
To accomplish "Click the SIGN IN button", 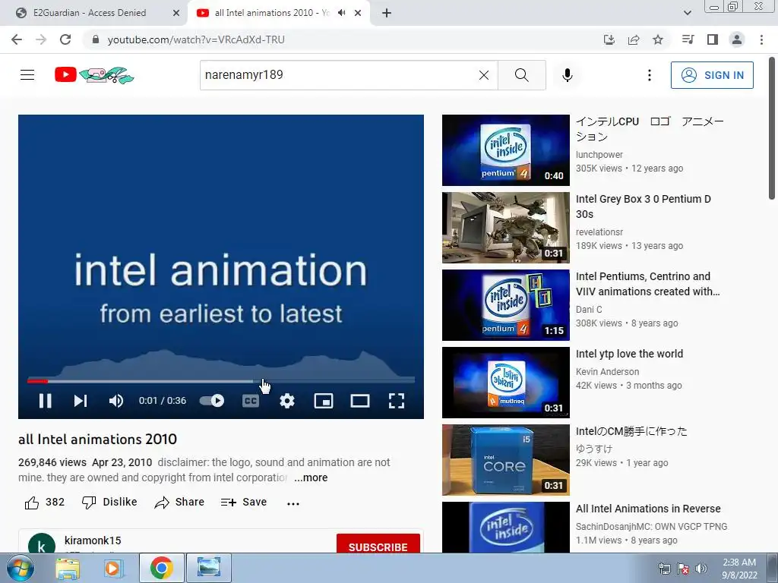I will [x=712, y=75].
